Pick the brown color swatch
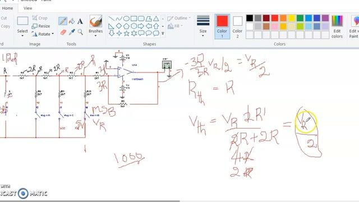 pyautogui.click(x=266, y=26)
